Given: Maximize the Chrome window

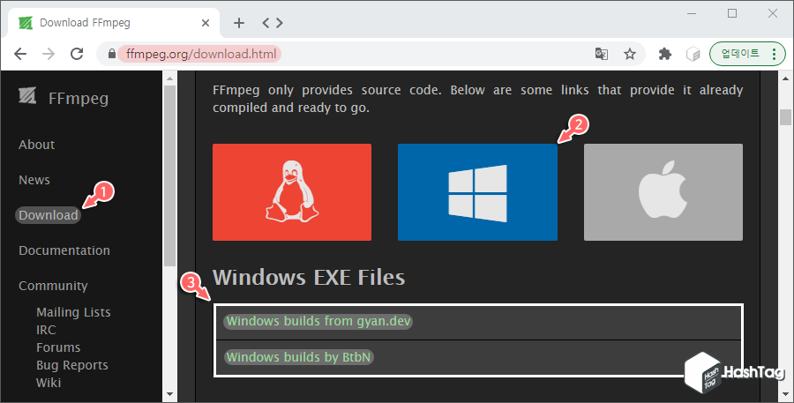Looking at the screenshot, I should click(732, 14).
